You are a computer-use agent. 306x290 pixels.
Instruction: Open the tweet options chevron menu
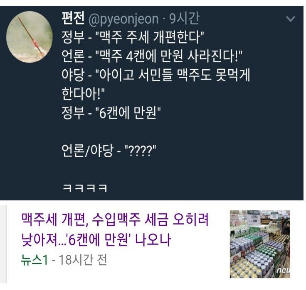[x=290, y=19]
